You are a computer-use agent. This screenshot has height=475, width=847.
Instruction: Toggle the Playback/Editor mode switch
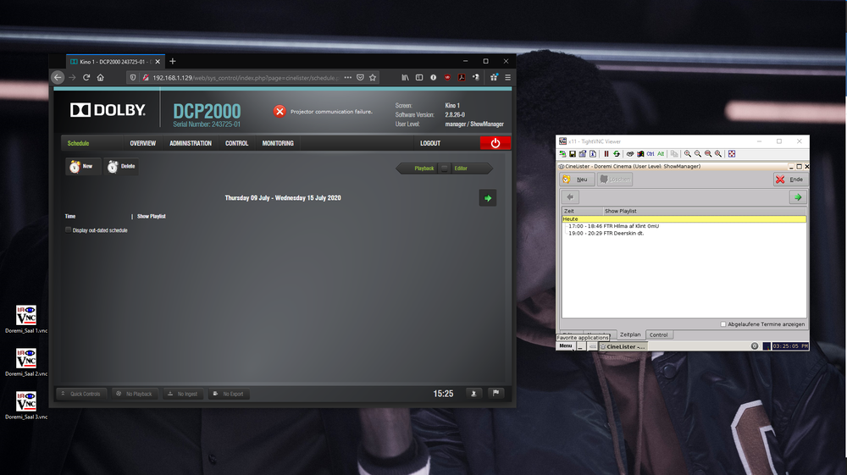point(445,168)
